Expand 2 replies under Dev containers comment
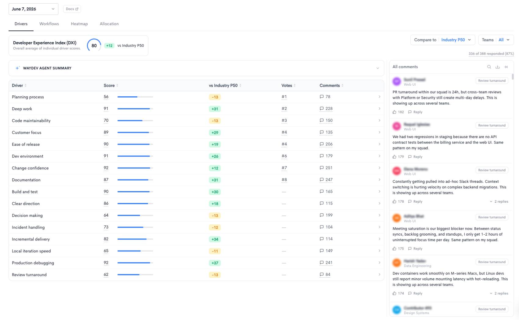Screen dimensions: 519x320 pyautogui.click(x=499, y=293)
